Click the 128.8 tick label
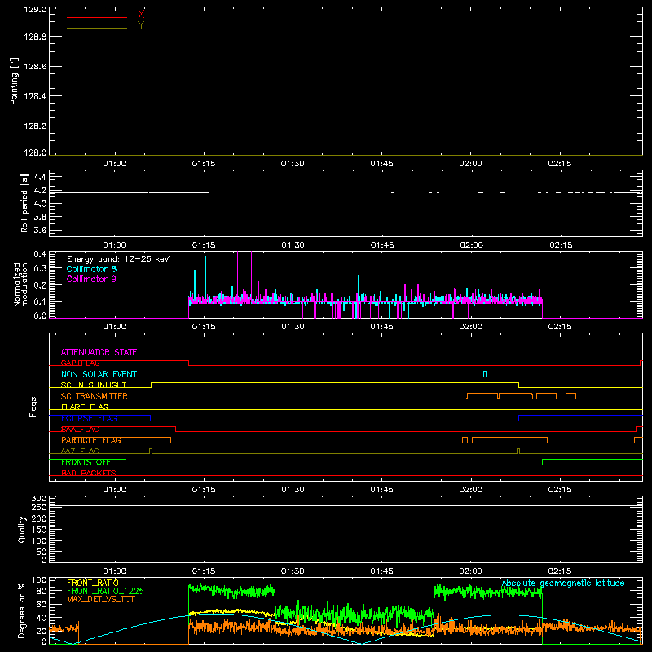Viewport: 652px width, 652px height. click(35, 37)
